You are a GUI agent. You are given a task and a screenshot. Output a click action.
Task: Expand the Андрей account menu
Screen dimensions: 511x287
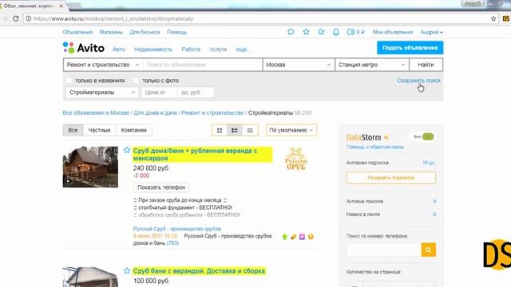click(x=431, y=32)
